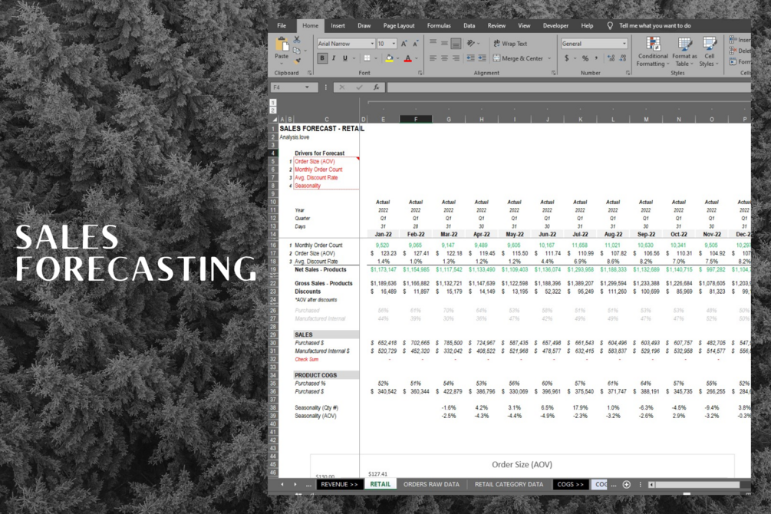Viewport: 771px width, 514px height.
Task: Apply comma style formatting
Action: click(596, 58)
